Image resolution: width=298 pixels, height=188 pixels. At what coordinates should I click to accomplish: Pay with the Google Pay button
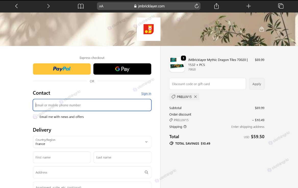[122, 69]
